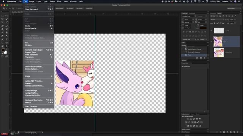Screen dimensions: 243x136
Task: Click the Actual Pixels button
Action: 60,9
